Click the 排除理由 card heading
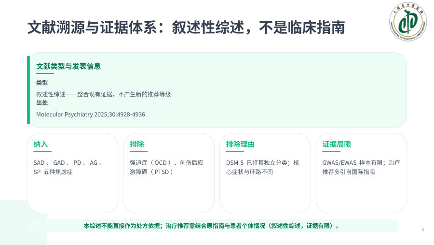The height and width of the screenshot is (245, 434). pos(240,144)
